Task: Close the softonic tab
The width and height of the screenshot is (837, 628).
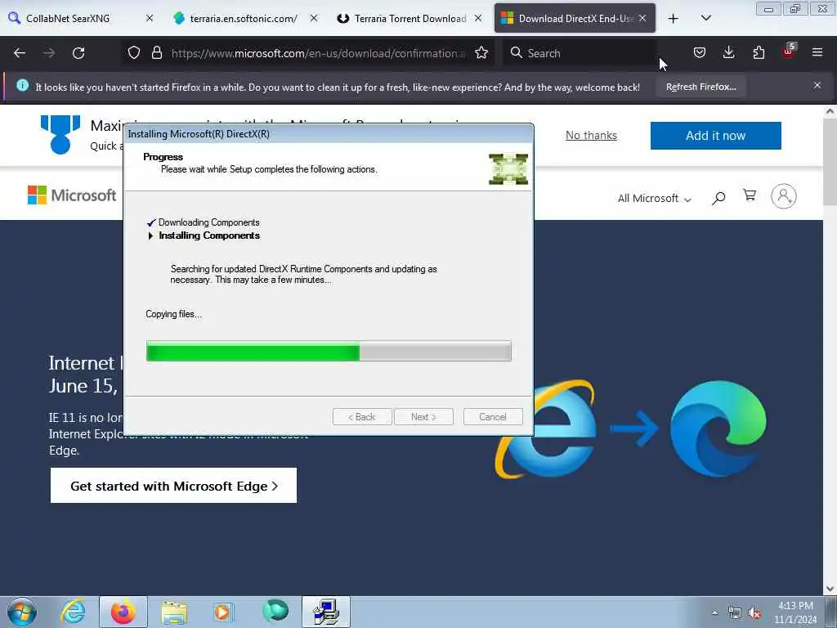Action: click(314, 18)
